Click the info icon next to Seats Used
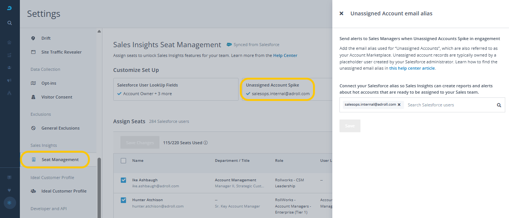 click(x=206, y=143)
